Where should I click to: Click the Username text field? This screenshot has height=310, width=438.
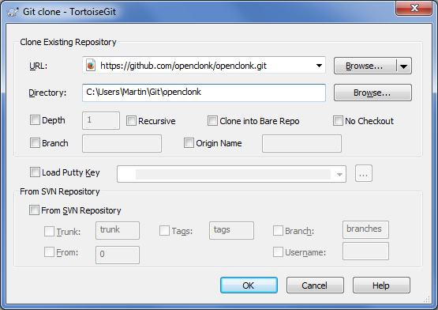(365, 251)
